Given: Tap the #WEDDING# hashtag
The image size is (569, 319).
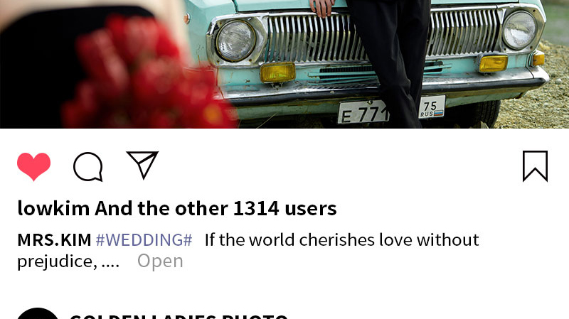Looking at the screenshot, I should point(144,240).
